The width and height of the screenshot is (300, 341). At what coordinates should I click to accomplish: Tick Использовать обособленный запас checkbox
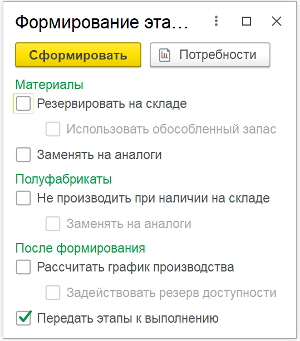coord(53,129)
